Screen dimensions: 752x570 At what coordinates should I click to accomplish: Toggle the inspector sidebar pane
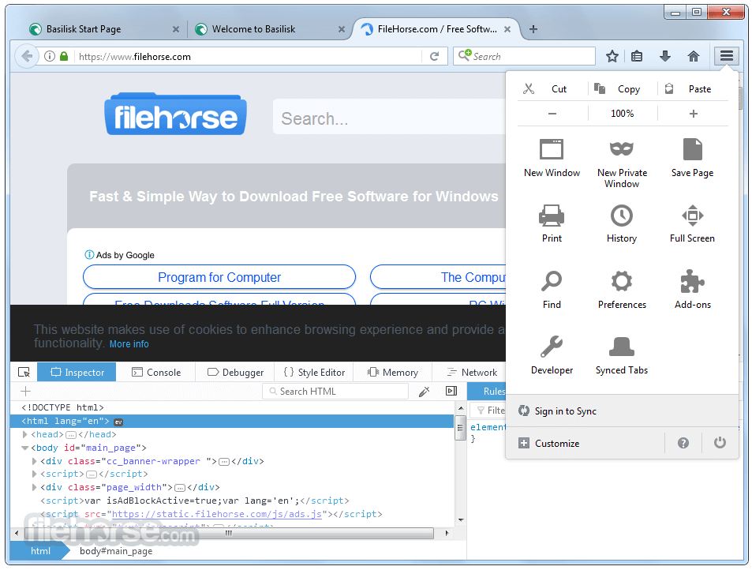(451, 391)
